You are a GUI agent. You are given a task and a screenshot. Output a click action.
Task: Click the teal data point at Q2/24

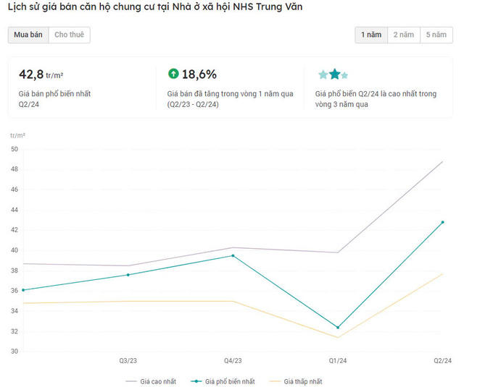tap(442, 222)
